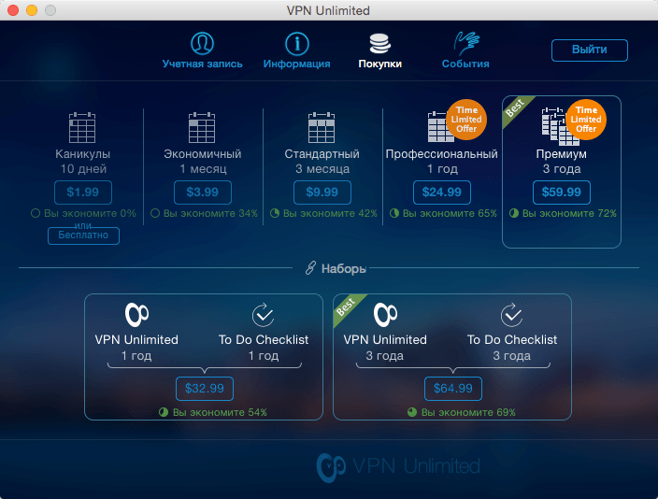This screenshot has width=658, height=499.
Task: Click the 'Вы экономите 42%' text
Action: click(330, 214)
